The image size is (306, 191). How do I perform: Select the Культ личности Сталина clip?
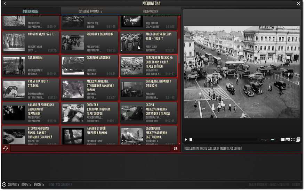[x=31, y=90]
